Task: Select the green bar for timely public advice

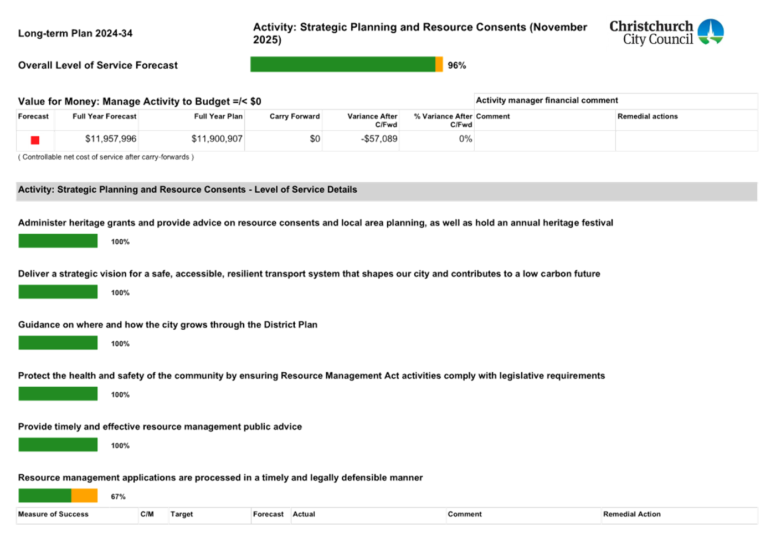Action: 58,445
